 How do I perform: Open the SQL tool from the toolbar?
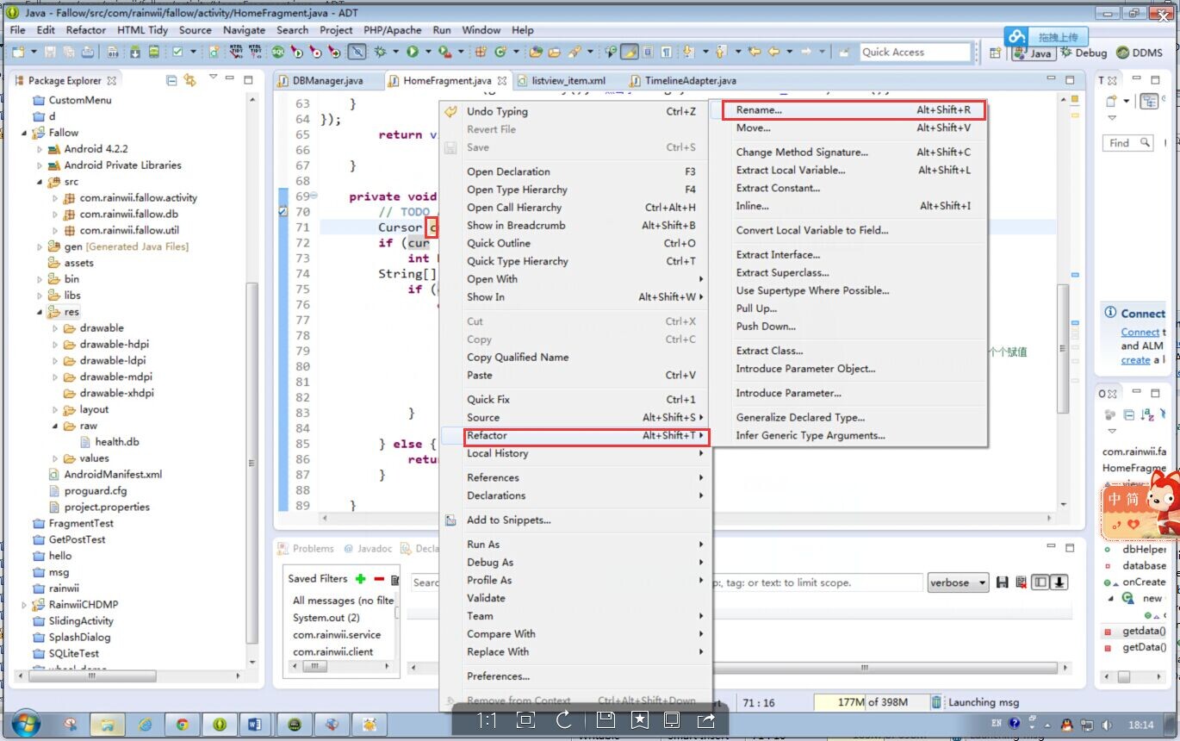(276, 52)
